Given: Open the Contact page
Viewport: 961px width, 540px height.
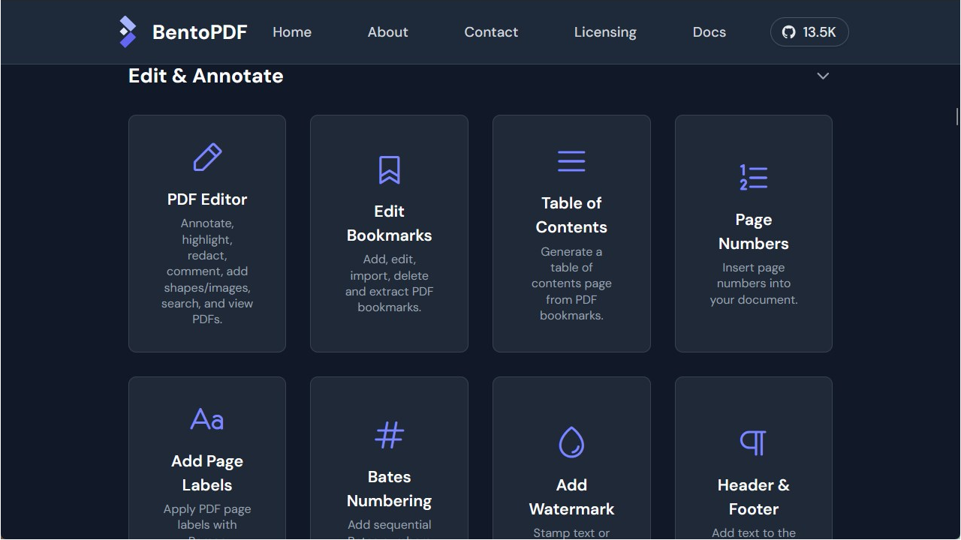Looking at the screenshot, I should coord(491,32).
